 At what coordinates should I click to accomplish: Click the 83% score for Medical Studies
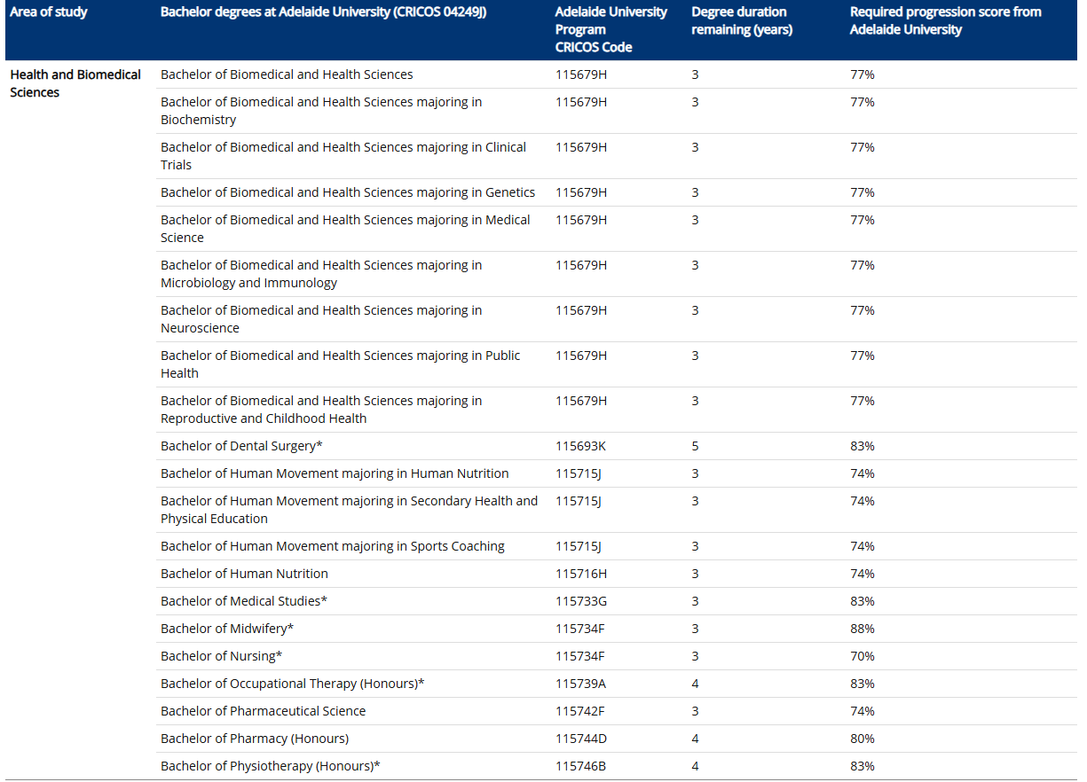pos(863,601)
